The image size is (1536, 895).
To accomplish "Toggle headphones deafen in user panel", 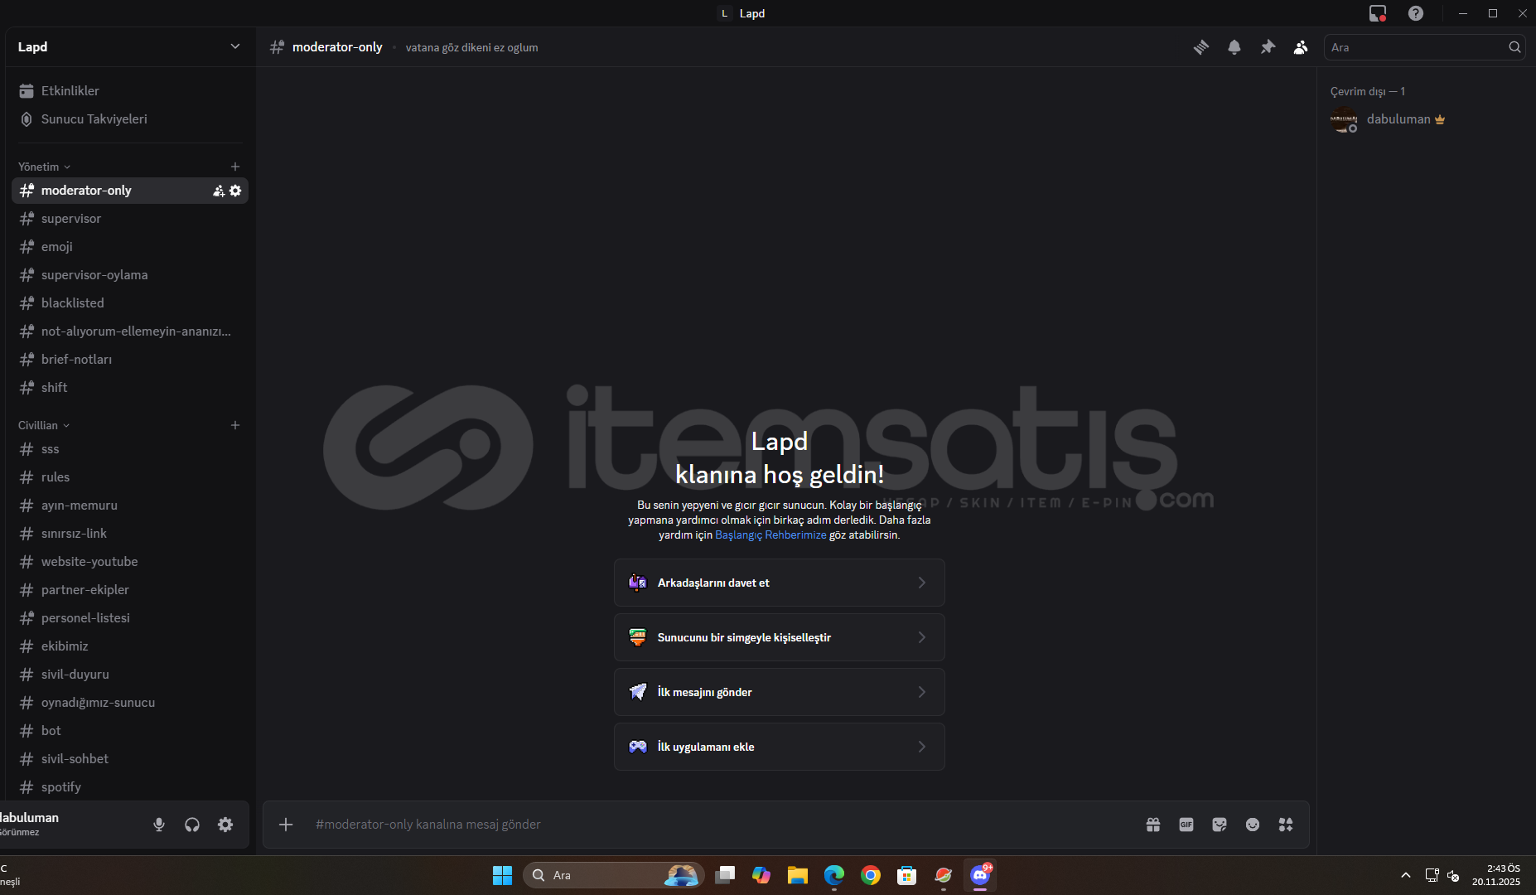I will 192,825.
